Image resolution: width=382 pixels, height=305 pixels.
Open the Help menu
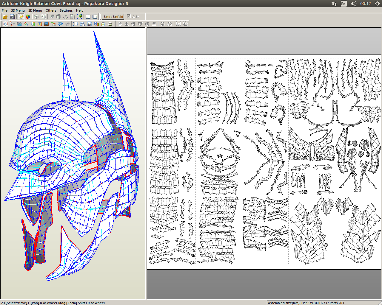80,10
